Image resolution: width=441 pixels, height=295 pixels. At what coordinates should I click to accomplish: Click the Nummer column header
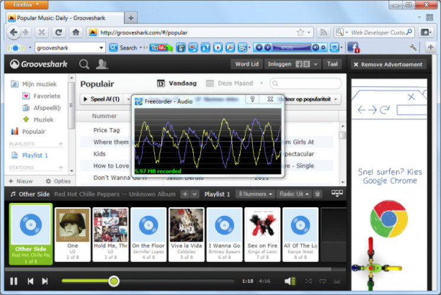click(x=105, y=116)
